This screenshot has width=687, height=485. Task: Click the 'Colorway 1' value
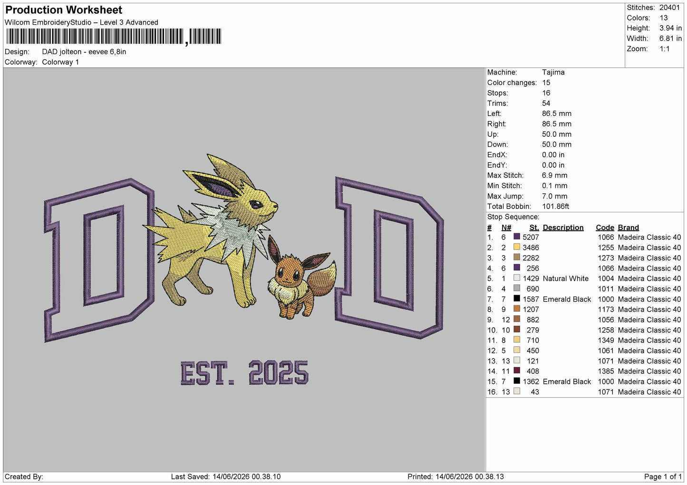[x=60, y=62]
